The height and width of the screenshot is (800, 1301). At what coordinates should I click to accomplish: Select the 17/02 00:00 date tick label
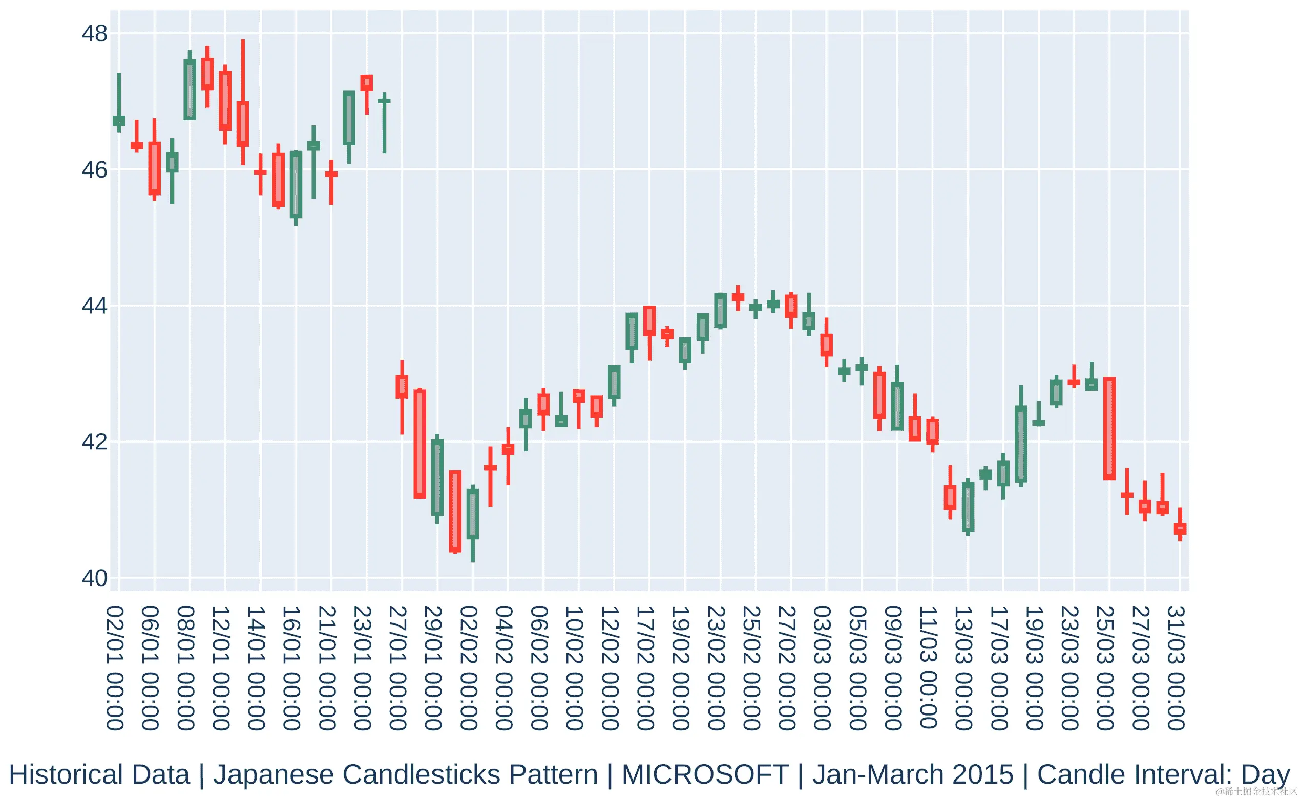(x=645, y=668)
